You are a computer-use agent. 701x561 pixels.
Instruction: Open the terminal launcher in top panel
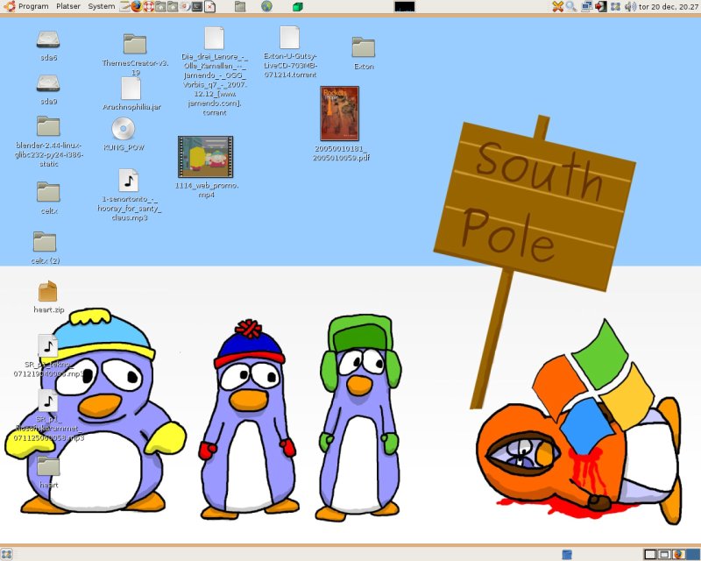(197, 6)
